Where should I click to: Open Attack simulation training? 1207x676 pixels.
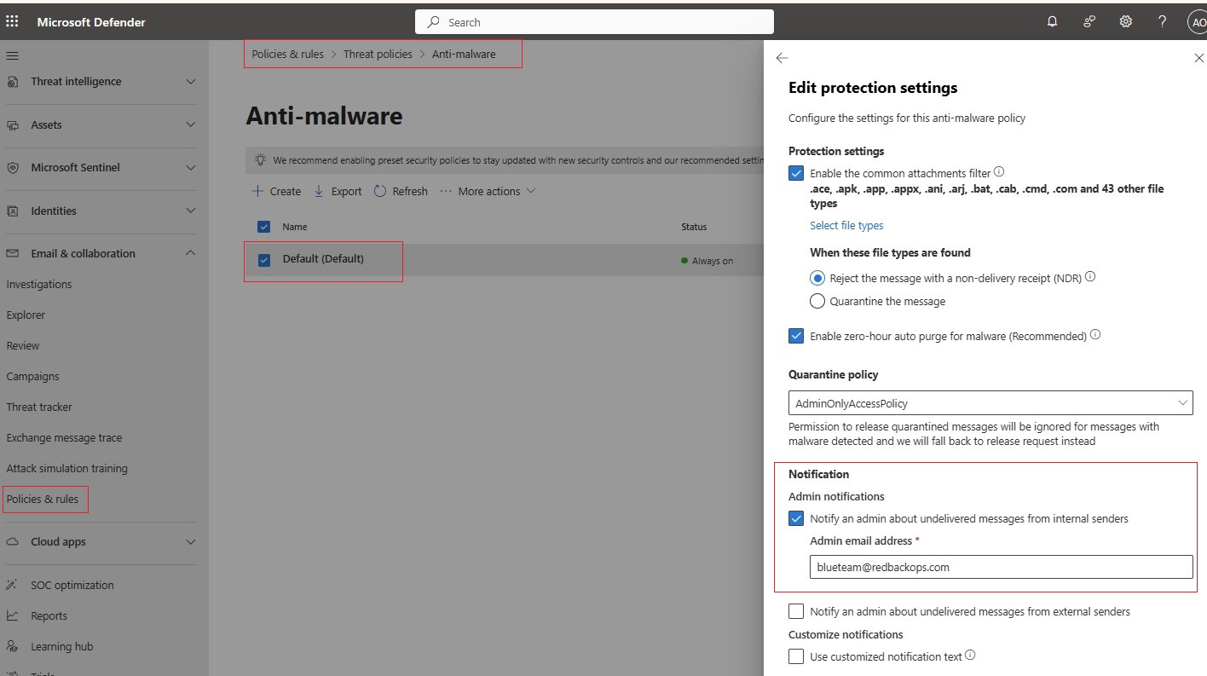point(67,469)
